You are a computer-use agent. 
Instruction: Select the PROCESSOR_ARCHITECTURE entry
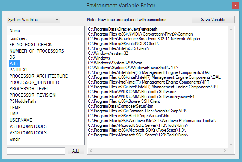click(39, 76)
